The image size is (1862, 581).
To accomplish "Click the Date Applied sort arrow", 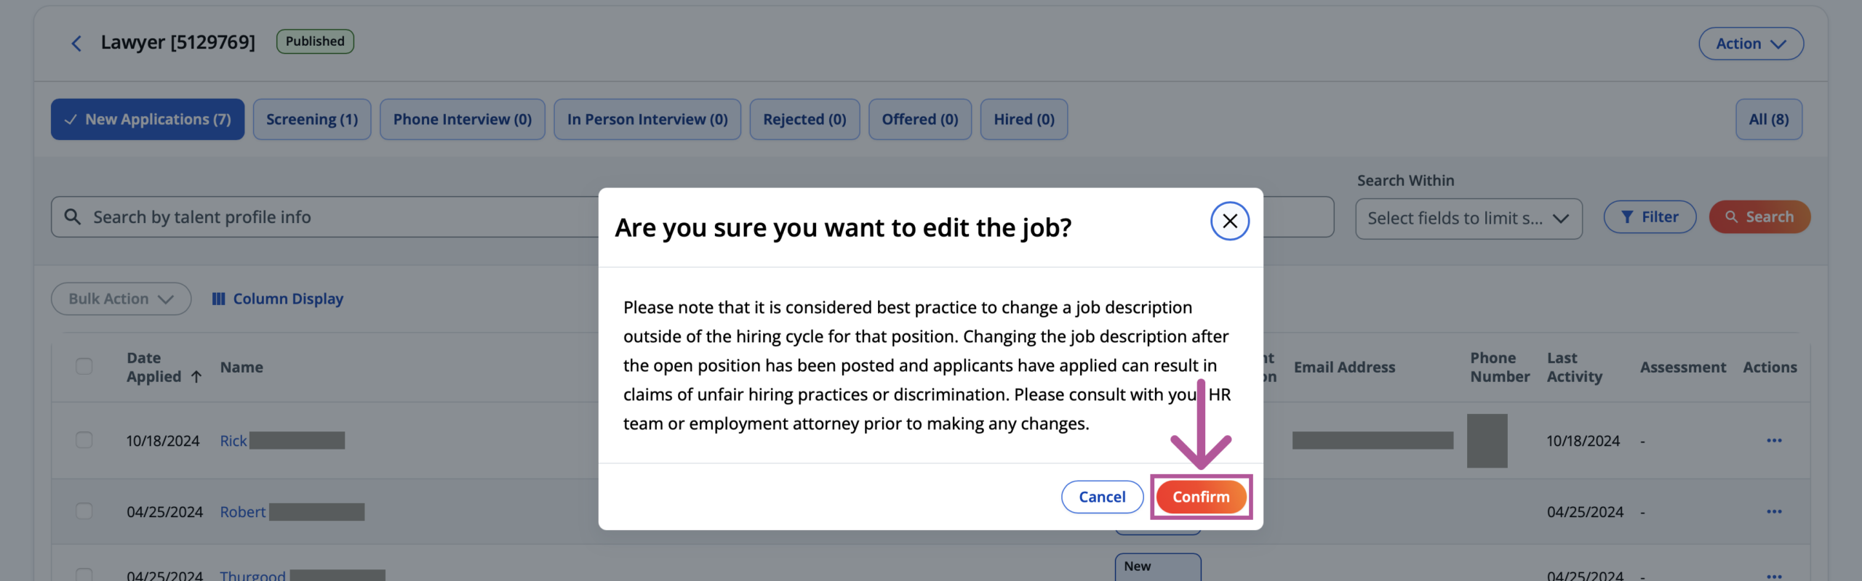I will (196, 377).
